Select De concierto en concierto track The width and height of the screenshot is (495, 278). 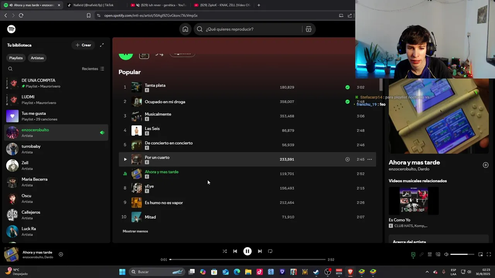247,145
